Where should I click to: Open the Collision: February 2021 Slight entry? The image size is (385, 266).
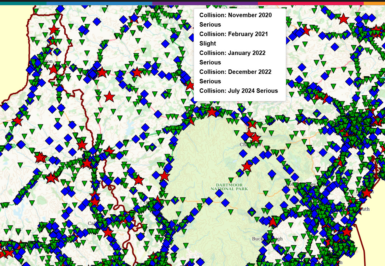tap(234, 38)
